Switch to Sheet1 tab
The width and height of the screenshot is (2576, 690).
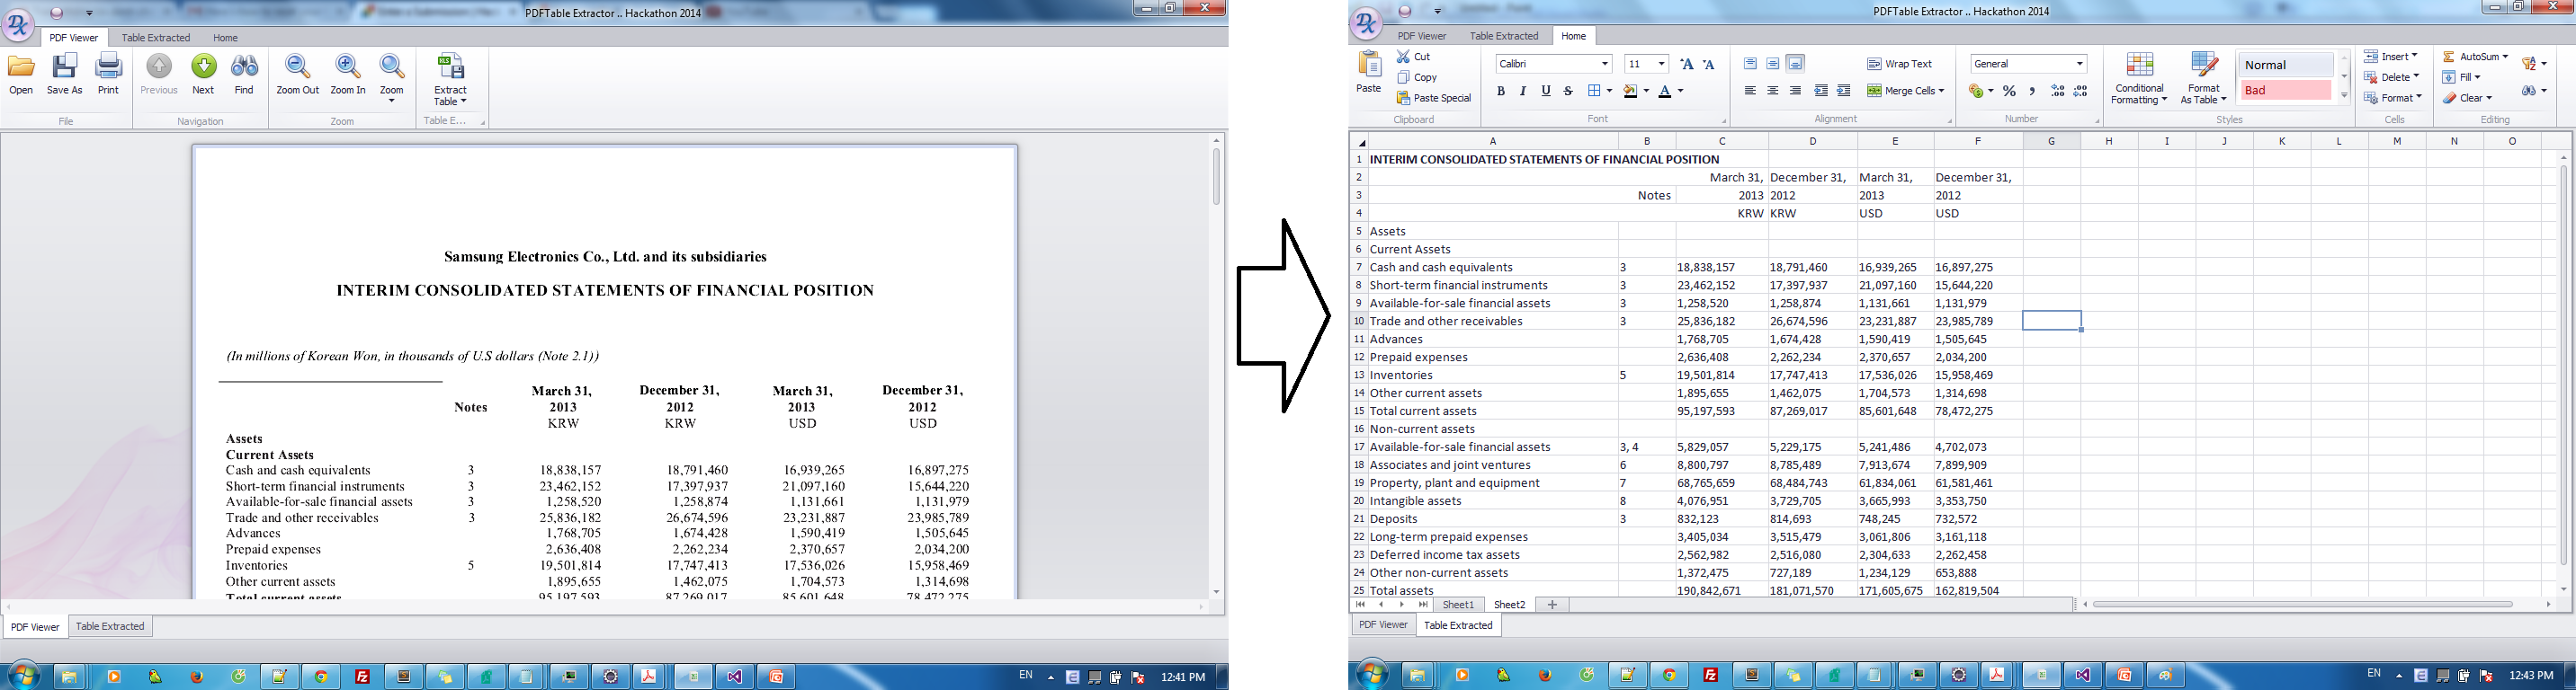coord(1458,604)
